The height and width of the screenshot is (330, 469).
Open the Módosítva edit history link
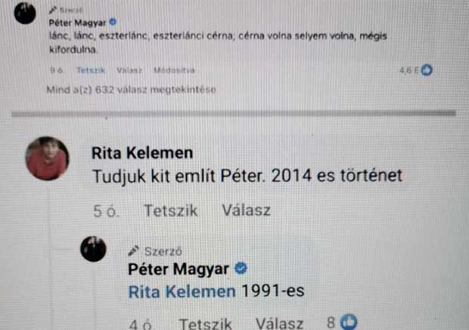click(x=175, y=70)
